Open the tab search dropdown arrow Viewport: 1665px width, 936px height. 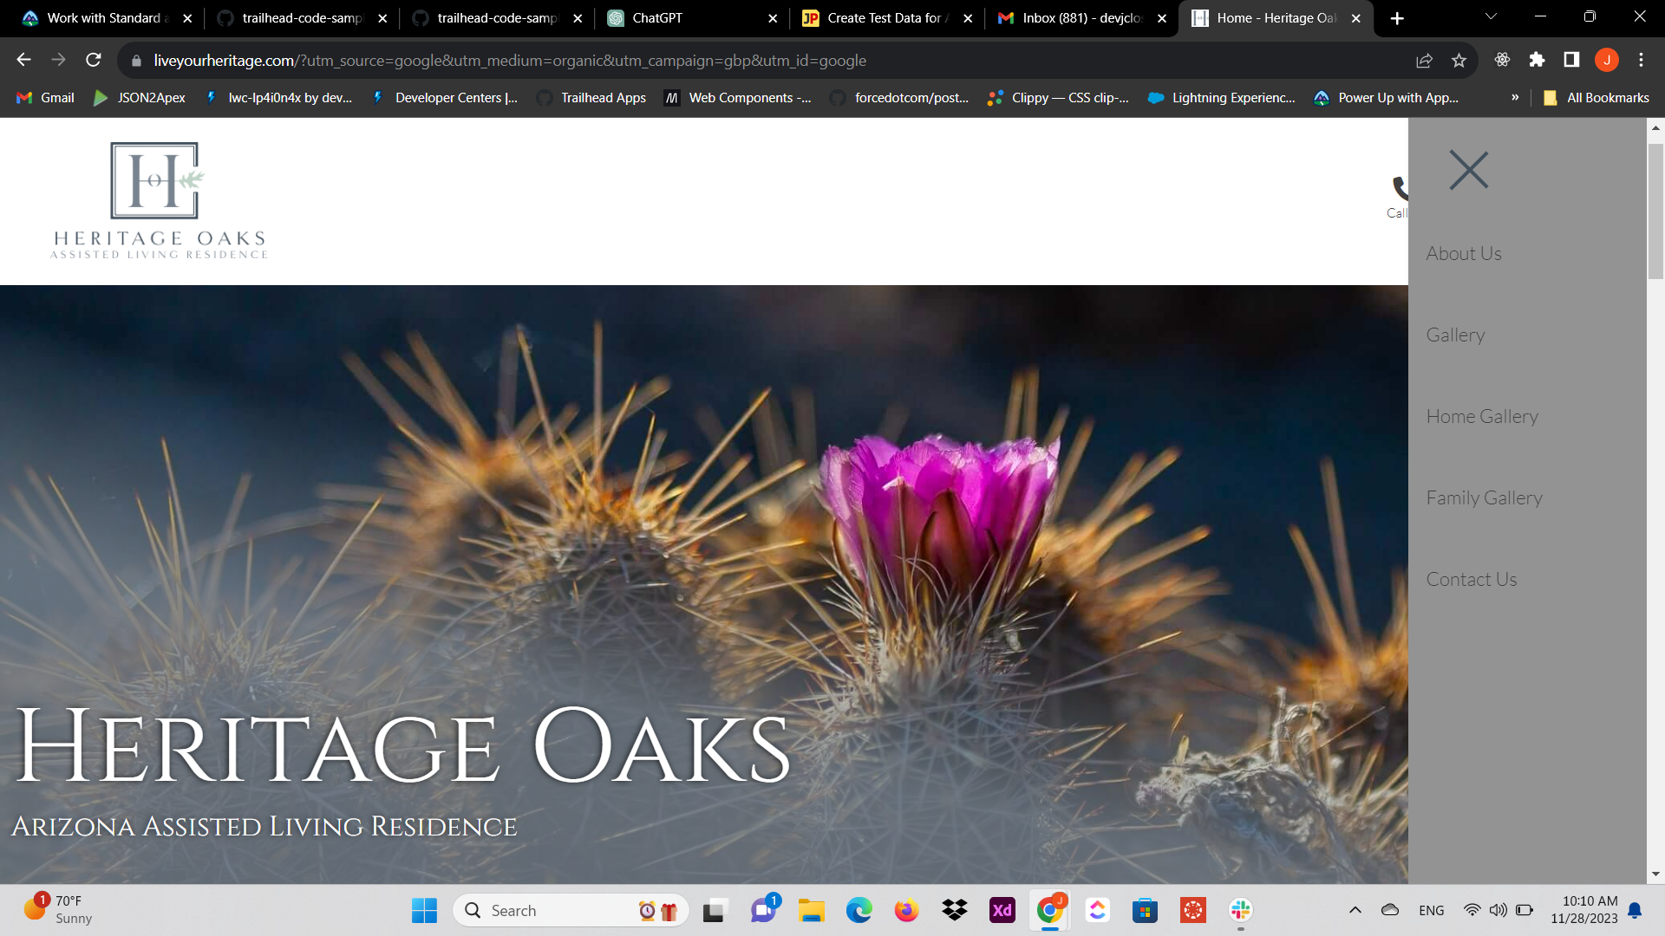[x=1491, y=17]
